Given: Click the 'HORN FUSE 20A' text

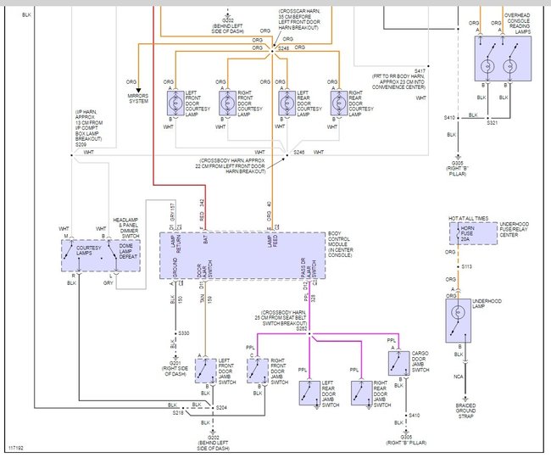Looking at the screenshot, I should pos(467,233).
